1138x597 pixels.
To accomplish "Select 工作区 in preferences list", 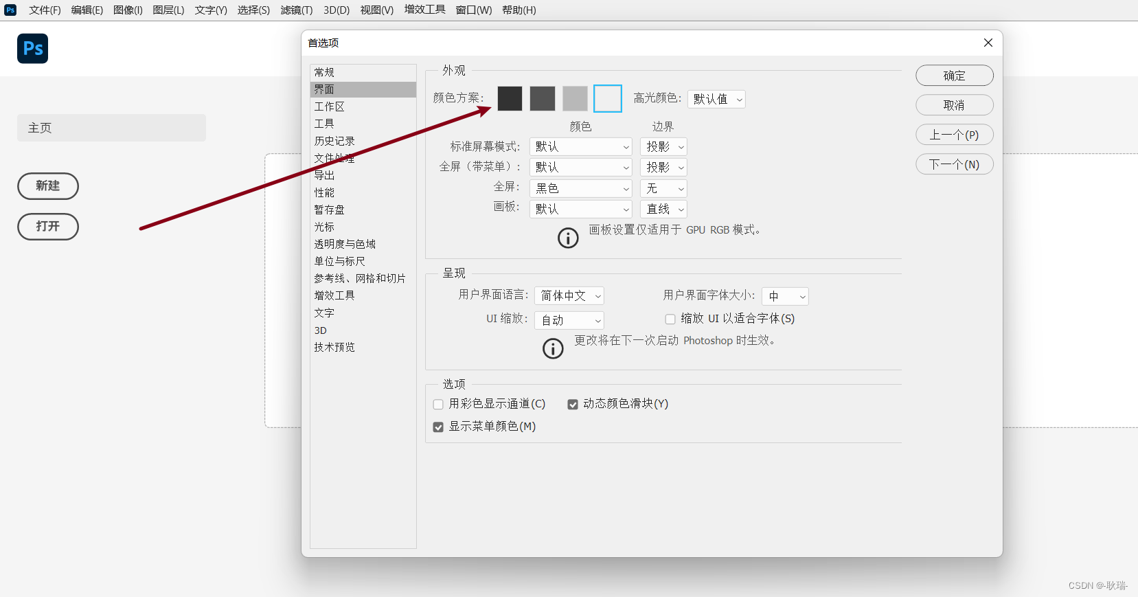I will click(363, 106).
